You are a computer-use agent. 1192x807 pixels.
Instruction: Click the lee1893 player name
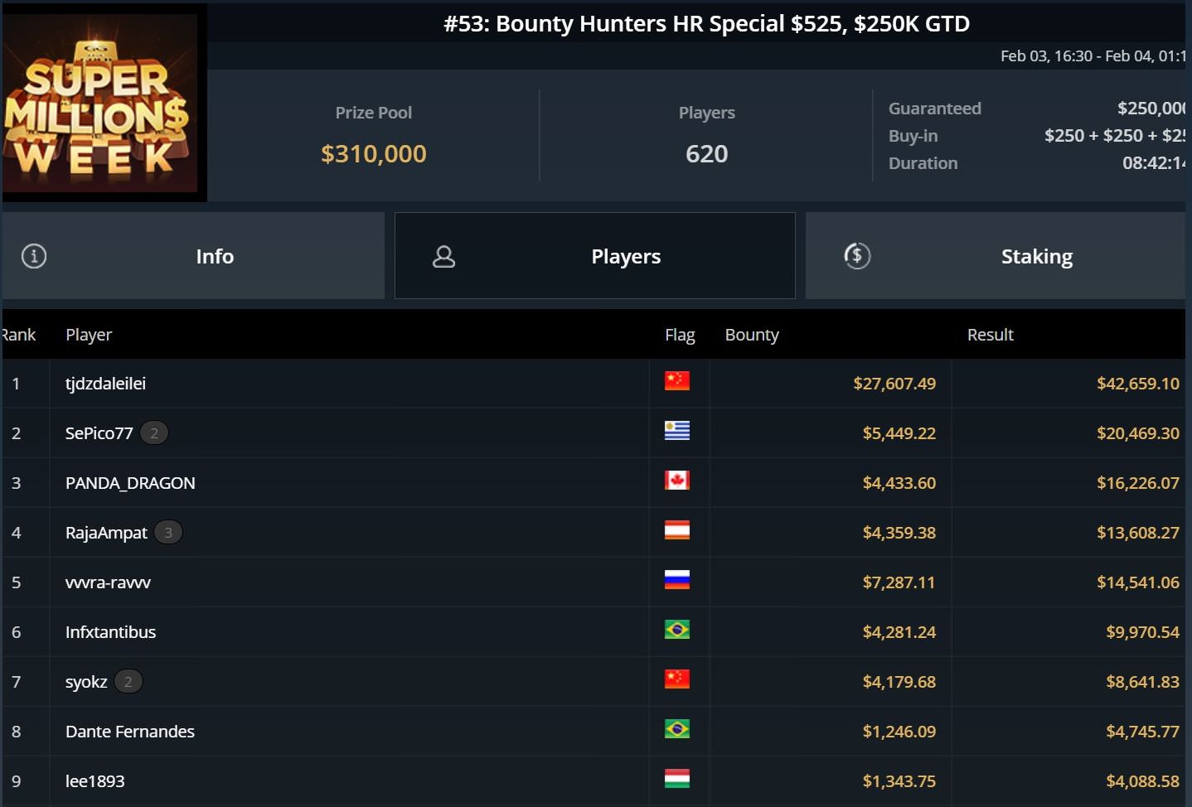click(95, 781)
